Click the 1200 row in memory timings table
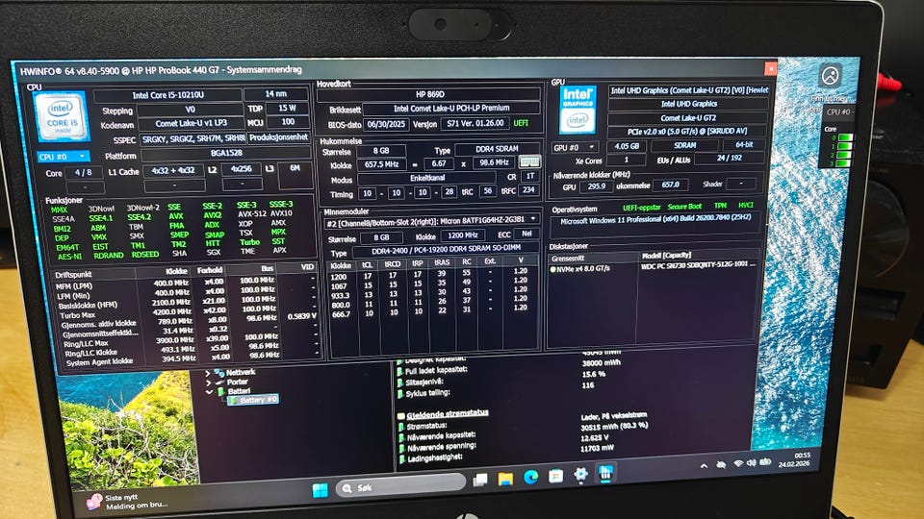 coord(433,274)
